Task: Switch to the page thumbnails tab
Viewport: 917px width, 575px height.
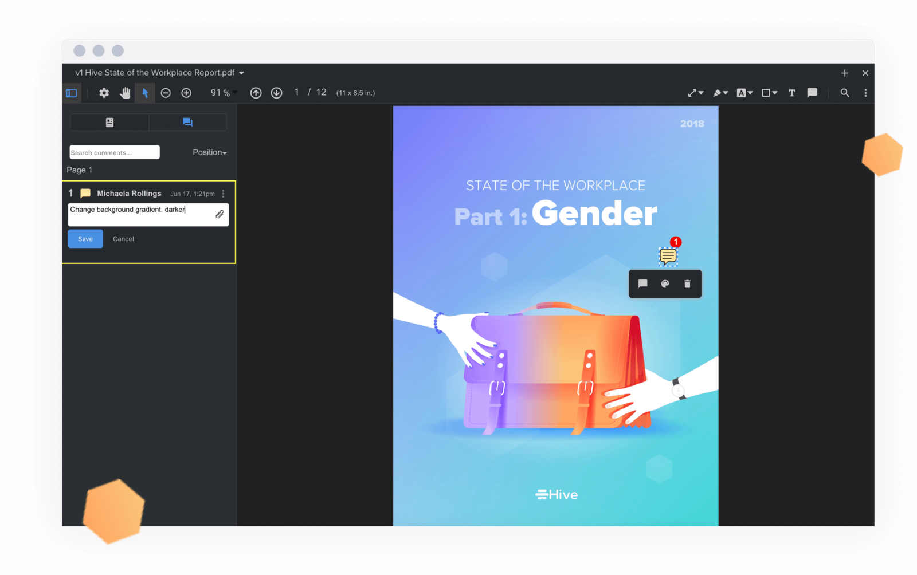Action: coord(109,122)
